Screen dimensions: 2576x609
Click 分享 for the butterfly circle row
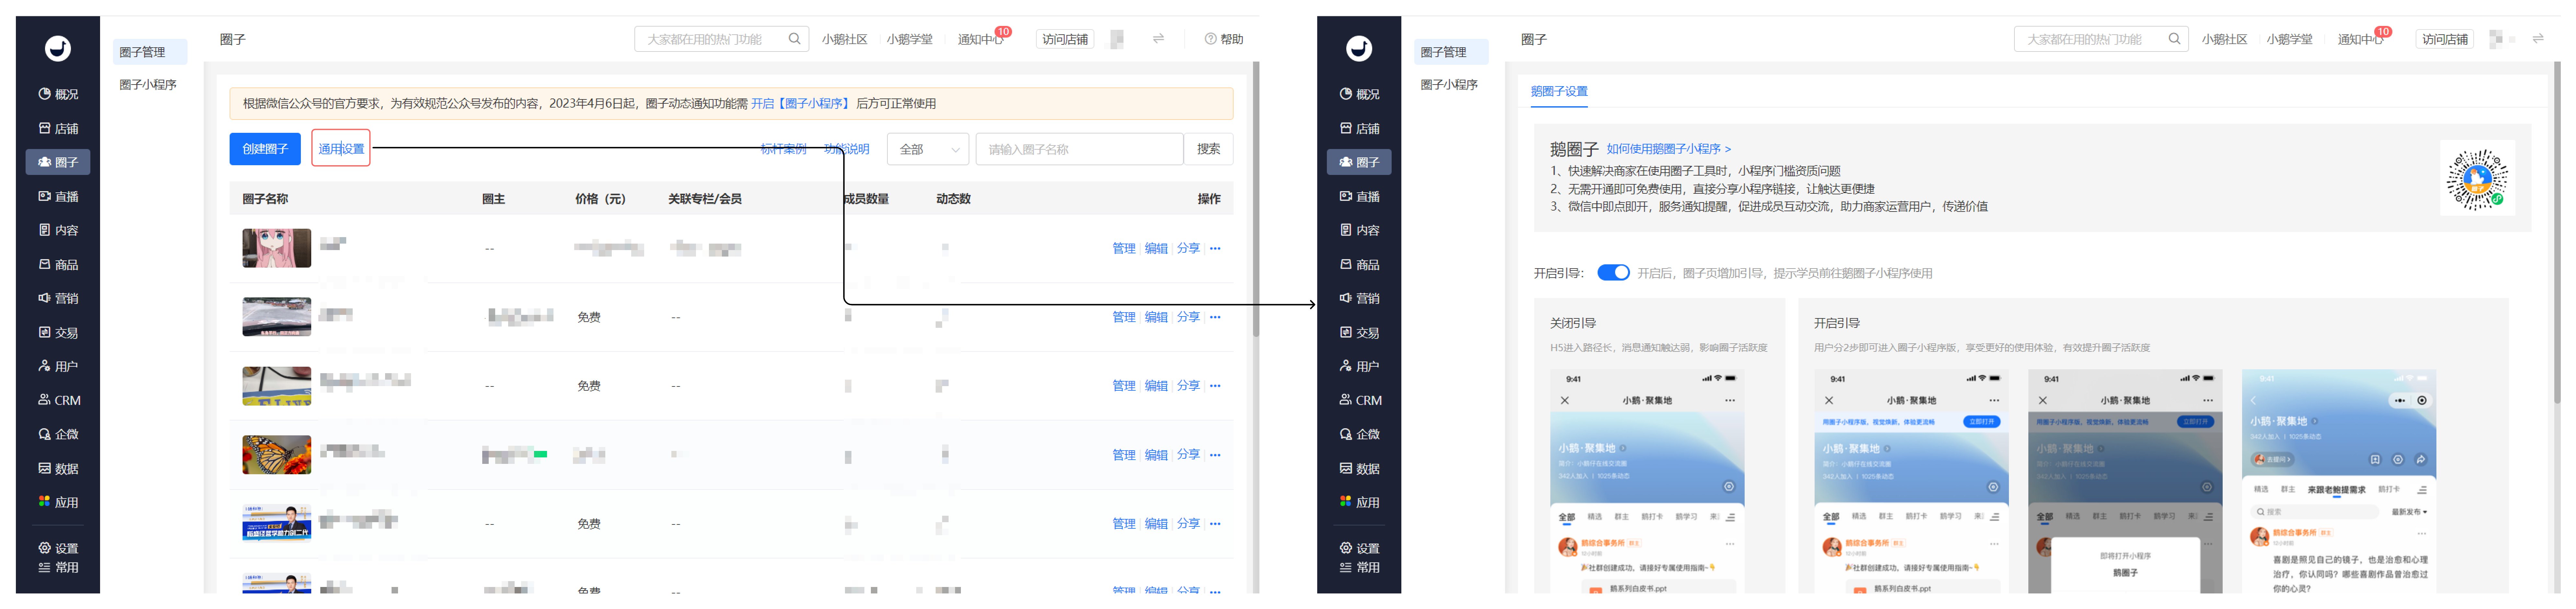pyautogui.click(x=1188, y=455)
